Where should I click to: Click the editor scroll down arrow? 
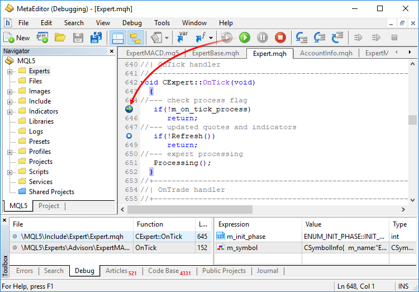[413, 200]
